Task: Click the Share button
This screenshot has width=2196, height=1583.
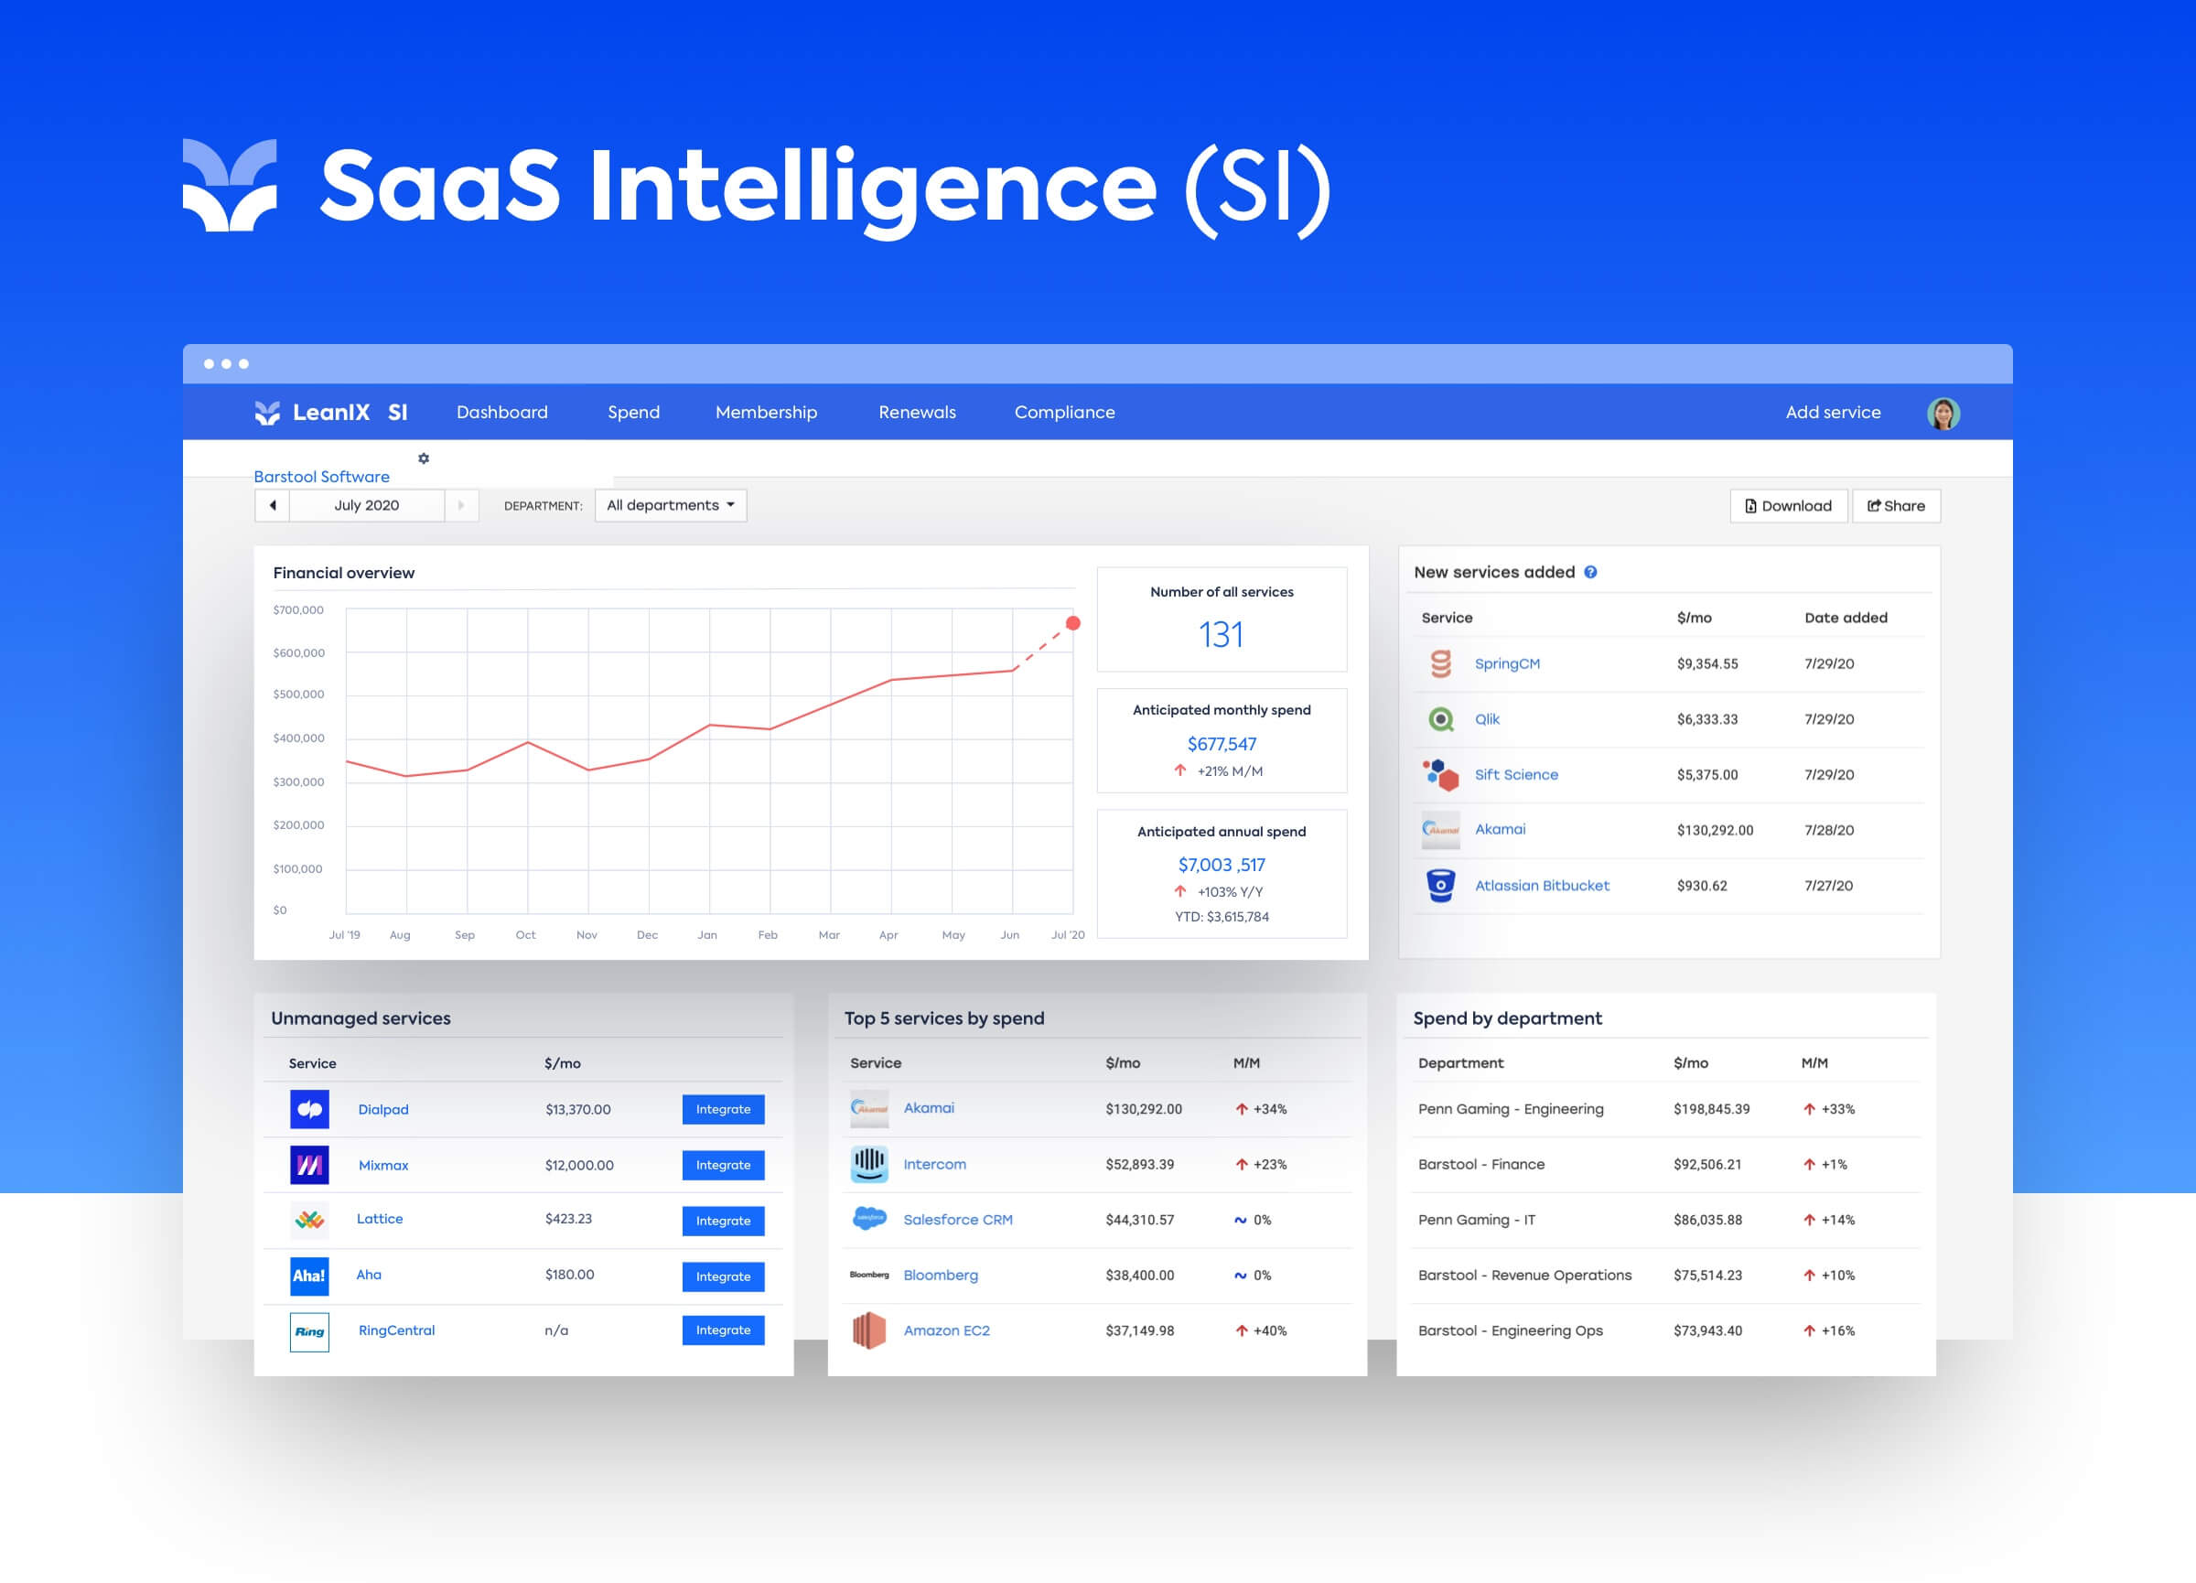Action: [x=1895, y=506]
